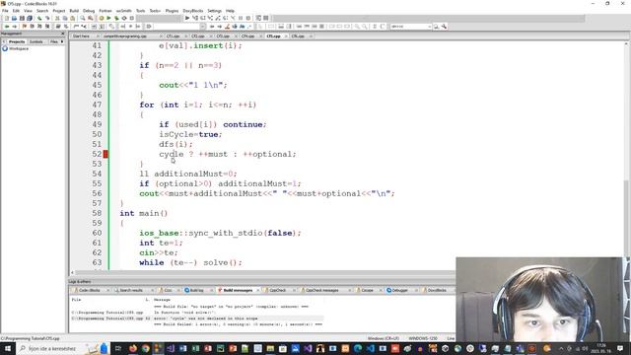The image size is (631, 355).
Task: Open the File menu
Action: [5, 11]
